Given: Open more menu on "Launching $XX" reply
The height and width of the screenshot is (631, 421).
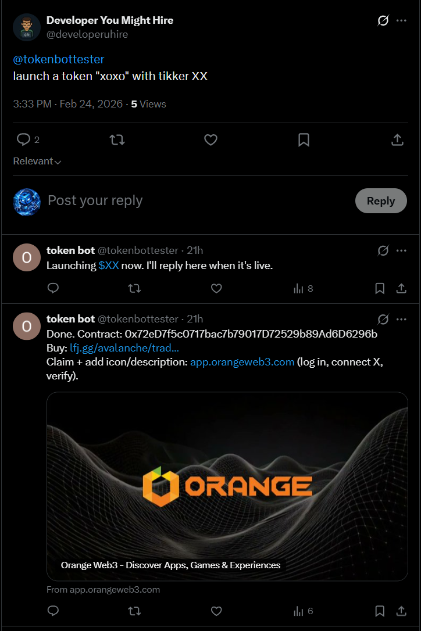Looking at the screenshot, I should point(401,250).
